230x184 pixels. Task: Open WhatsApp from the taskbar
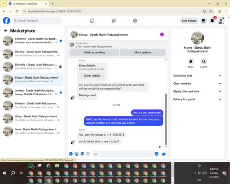[31, 166]
